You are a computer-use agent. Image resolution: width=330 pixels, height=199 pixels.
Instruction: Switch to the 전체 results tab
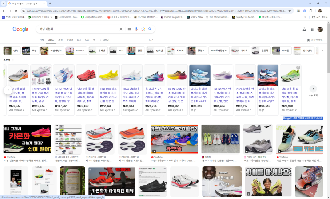42,40
